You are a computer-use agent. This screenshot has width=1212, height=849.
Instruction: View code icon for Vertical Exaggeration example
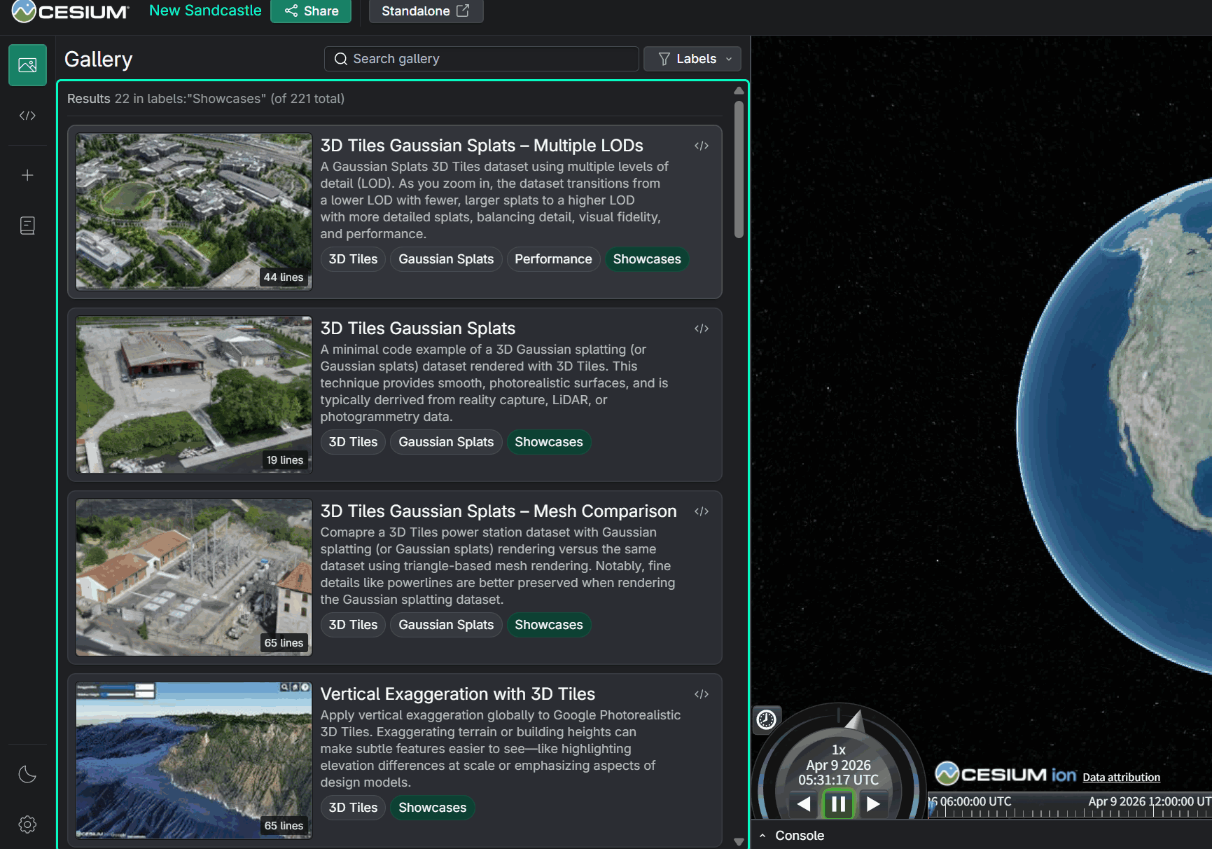click(x=701, y=694)
